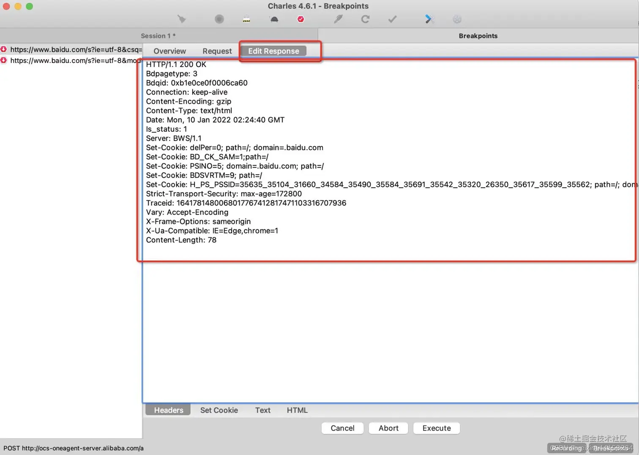This screenshot has height=455, width=639.
Task: Select the baidu.com URL containing &mod
Action: (76, 60)
